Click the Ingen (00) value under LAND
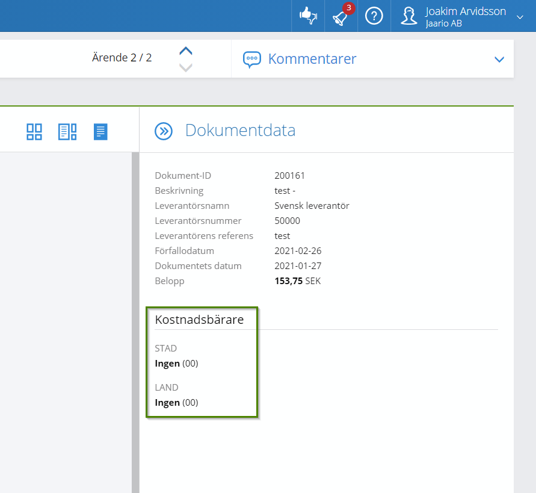 click(176, 402)
